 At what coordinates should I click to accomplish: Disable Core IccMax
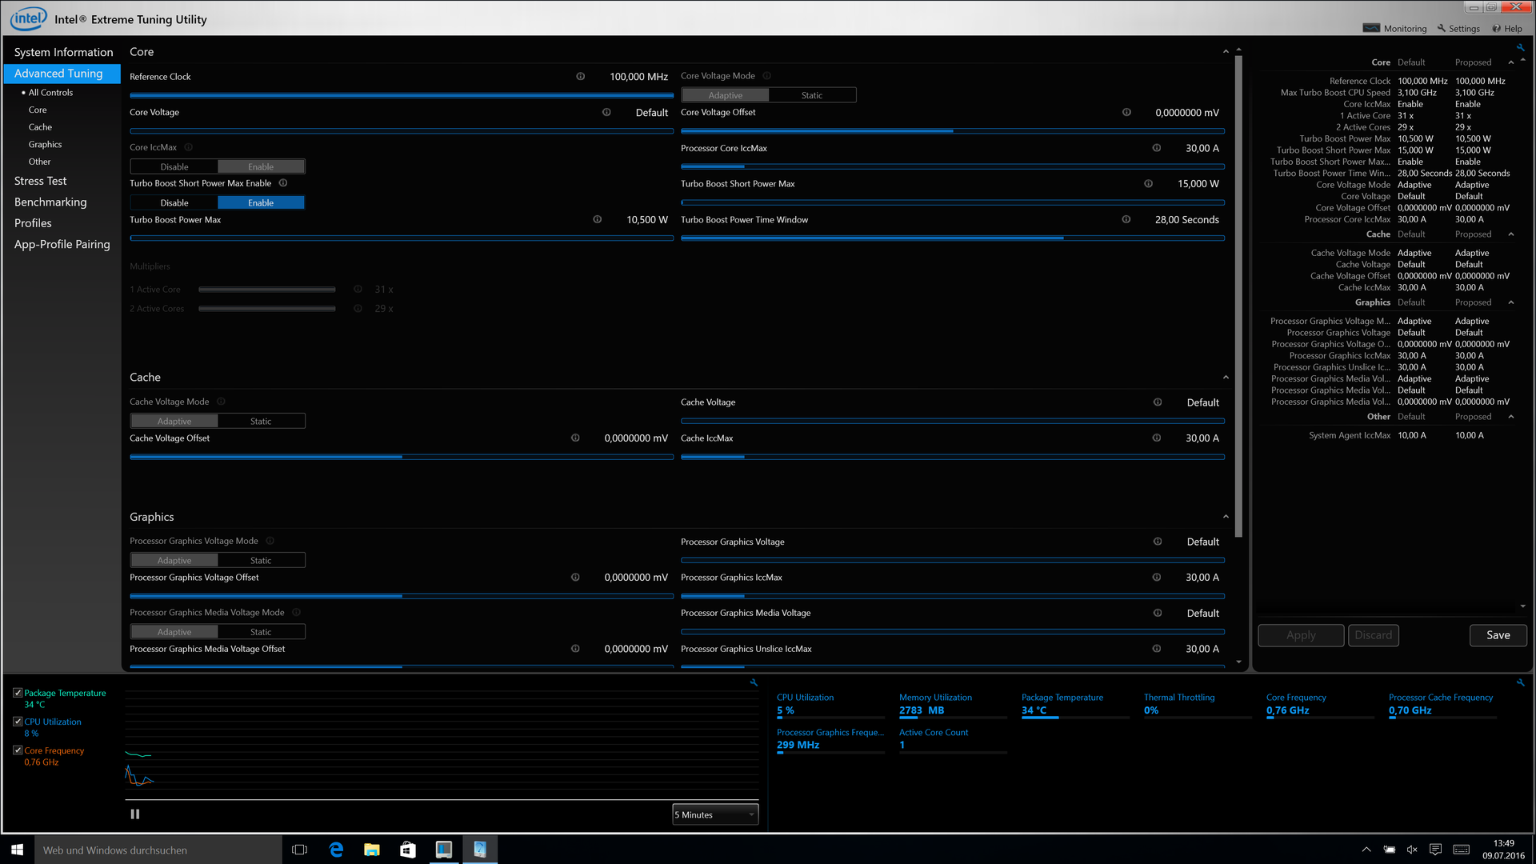click(x=174, y=166)
